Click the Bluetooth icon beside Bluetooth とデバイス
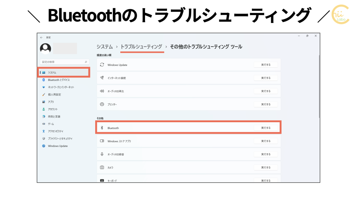Image resolution: width=357 pixels, height=200 pixels. click(44, 80)
